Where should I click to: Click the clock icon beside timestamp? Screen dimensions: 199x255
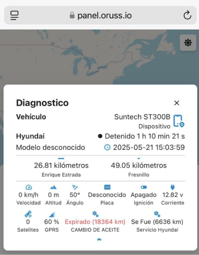(x=107, y=147)
